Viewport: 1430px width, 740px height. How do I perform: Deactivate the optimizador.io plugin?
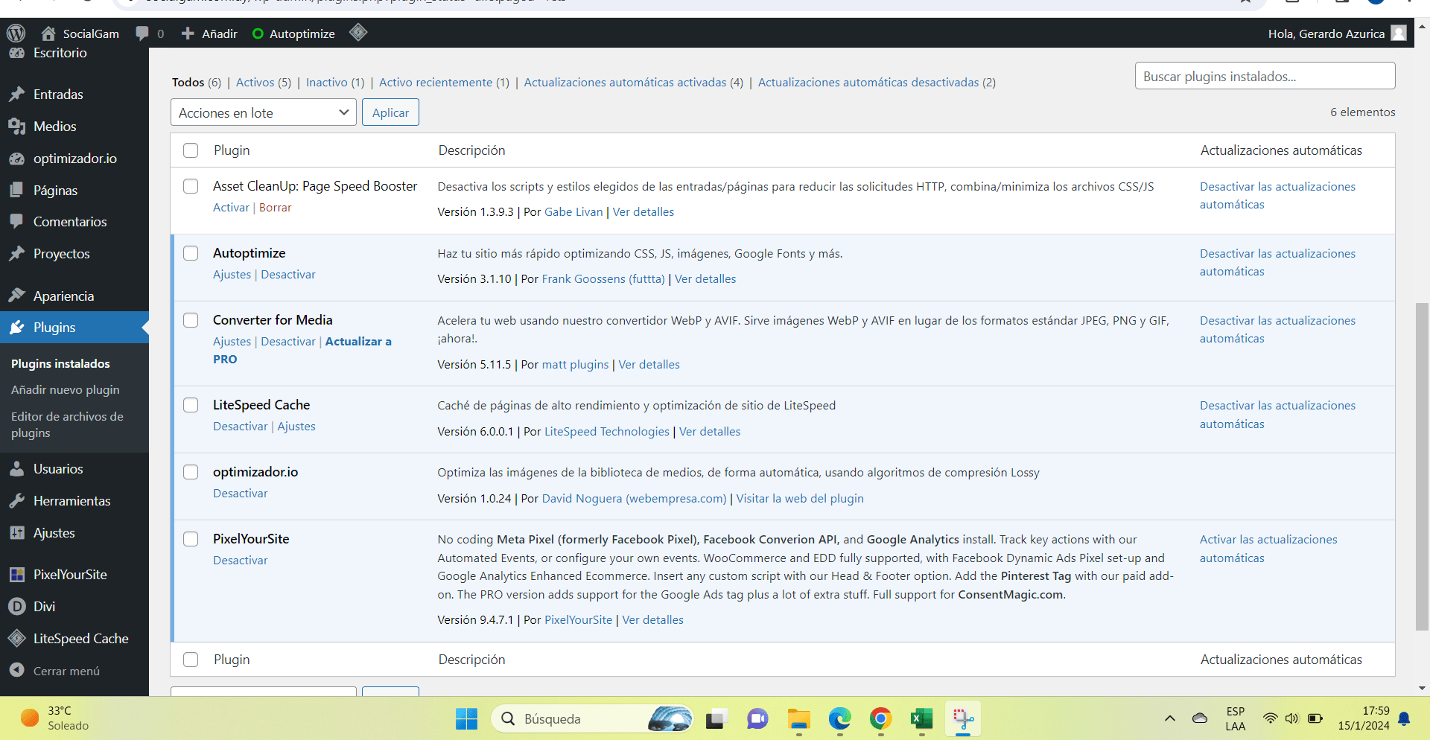click(240, 494)
